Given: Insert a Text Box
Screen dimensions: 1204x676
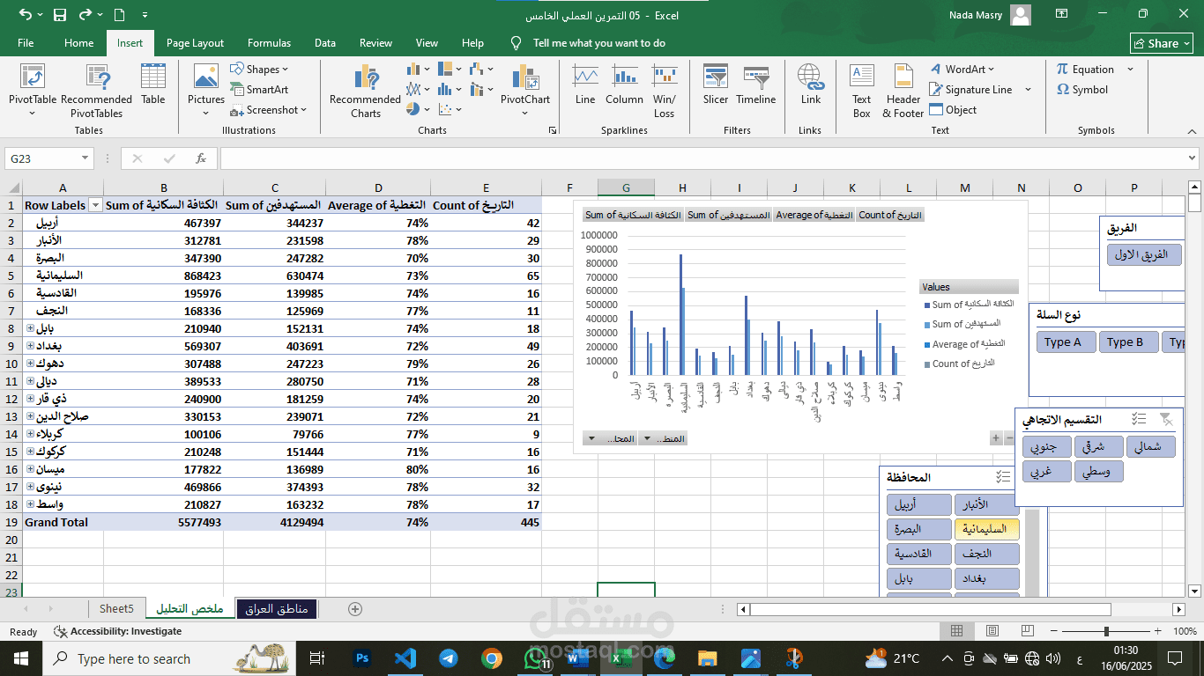Looking at the screenshot, I should coord(861,84).
